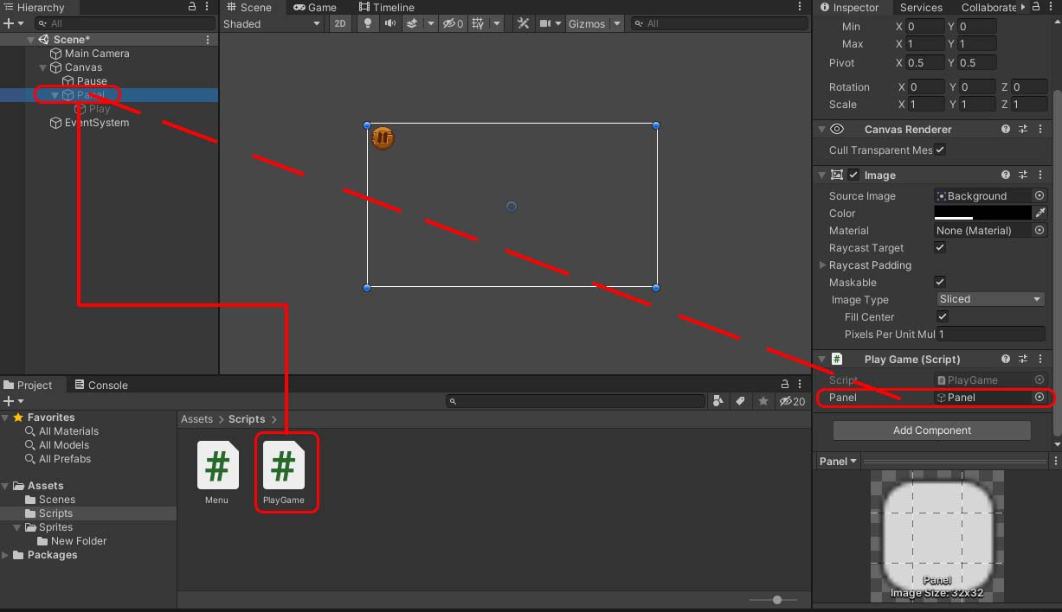Uncheck the Raycast Target checkbox
The width and height of the screenshot is (1062, 612).
[941, 247]
